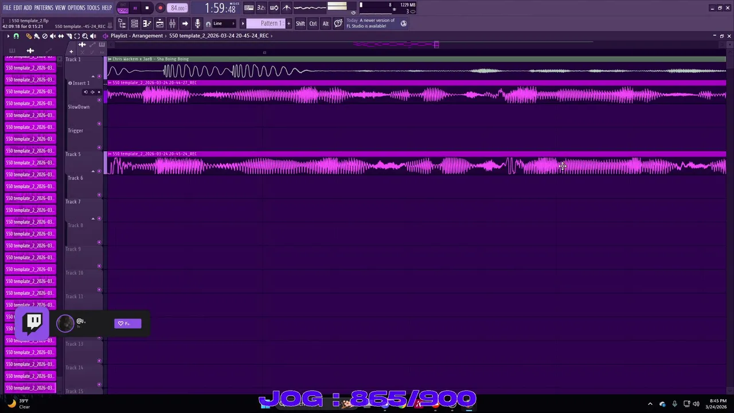Select the Playback speaker tool in playlist
This screenshot has height=413, width=734.
93,36
